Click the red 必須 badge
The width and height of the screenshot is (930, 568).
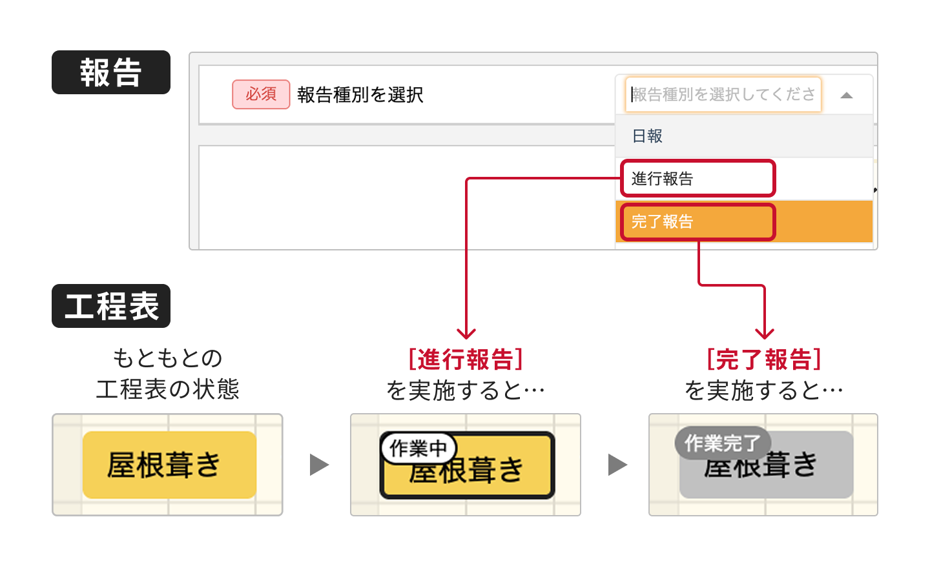261,94
